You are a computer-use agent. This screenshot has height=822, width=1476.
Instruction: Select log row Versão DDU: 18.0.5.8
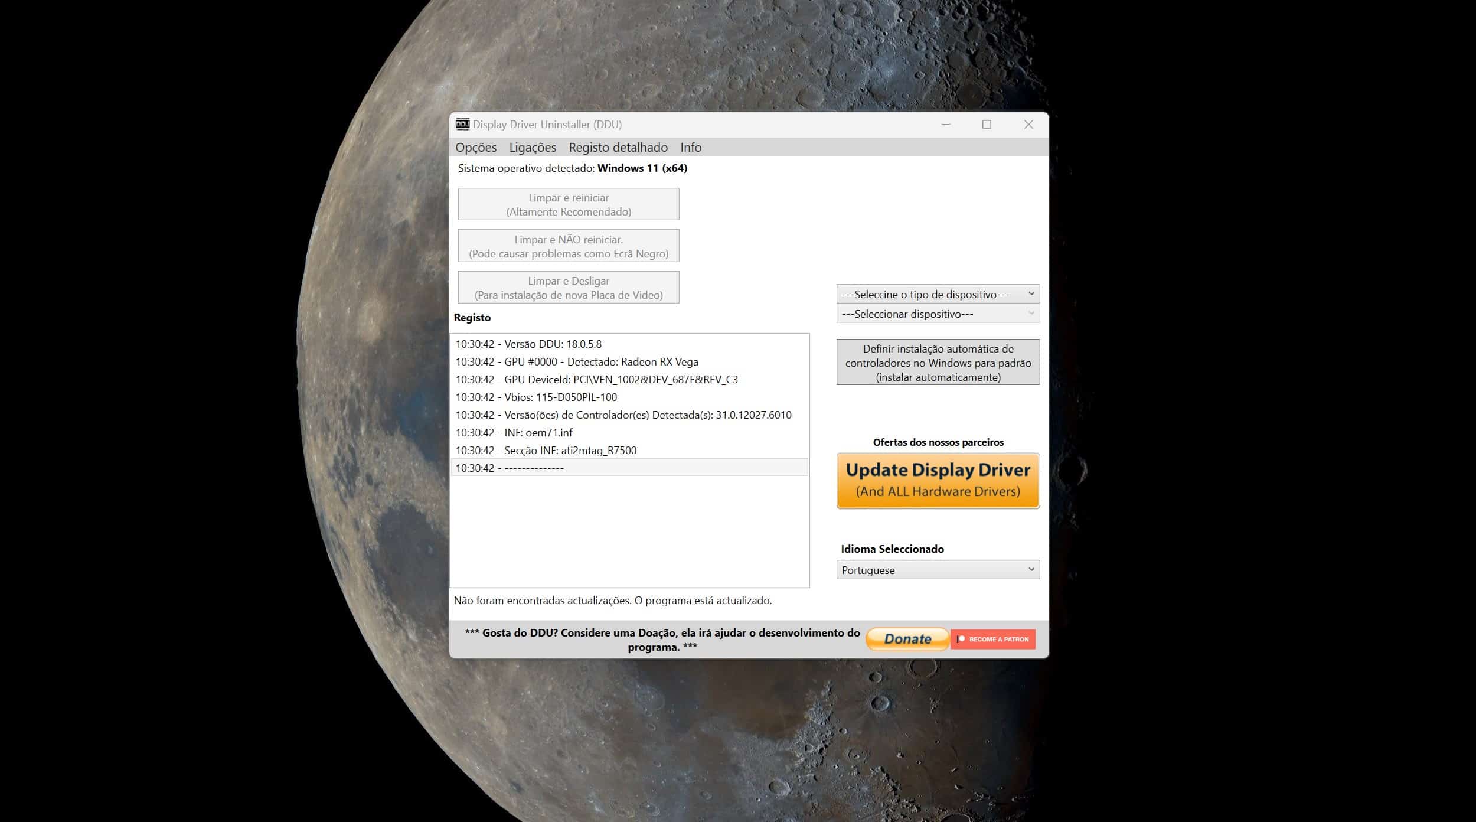point(629,344)
